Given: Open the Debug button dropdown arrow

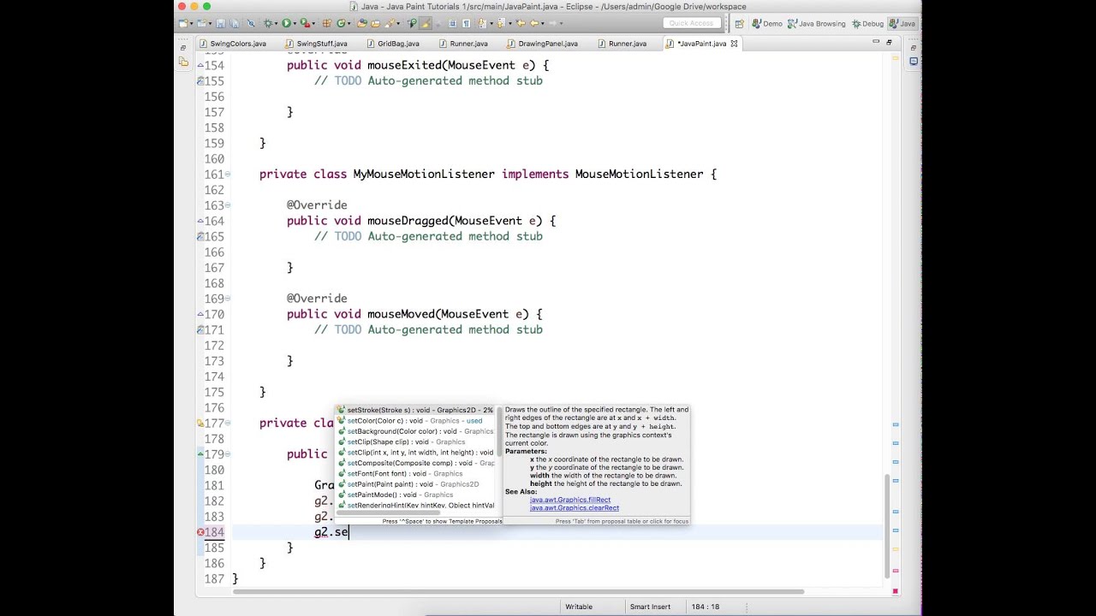Looking at the screenshot, I should coord(276,23).
